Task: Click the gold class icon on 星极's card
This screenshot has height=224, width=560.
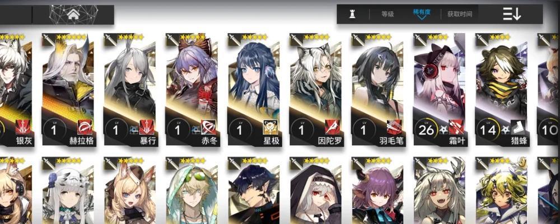Action: click(x=270, y=127)
